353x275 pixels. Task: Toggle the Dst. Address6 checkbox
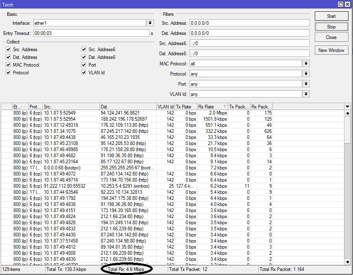point(84,57)
